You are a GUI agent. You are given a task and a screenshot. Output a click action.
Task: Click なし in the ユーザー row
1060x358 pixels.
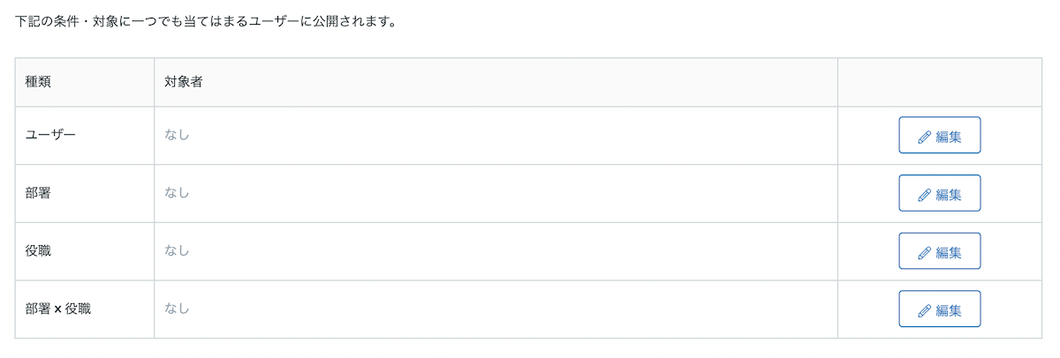[x=177, y=135]
